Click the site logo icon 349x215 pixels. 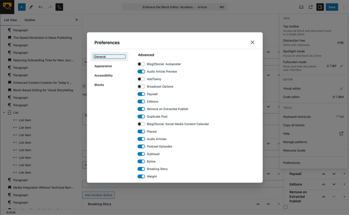(x=7, y=7)
